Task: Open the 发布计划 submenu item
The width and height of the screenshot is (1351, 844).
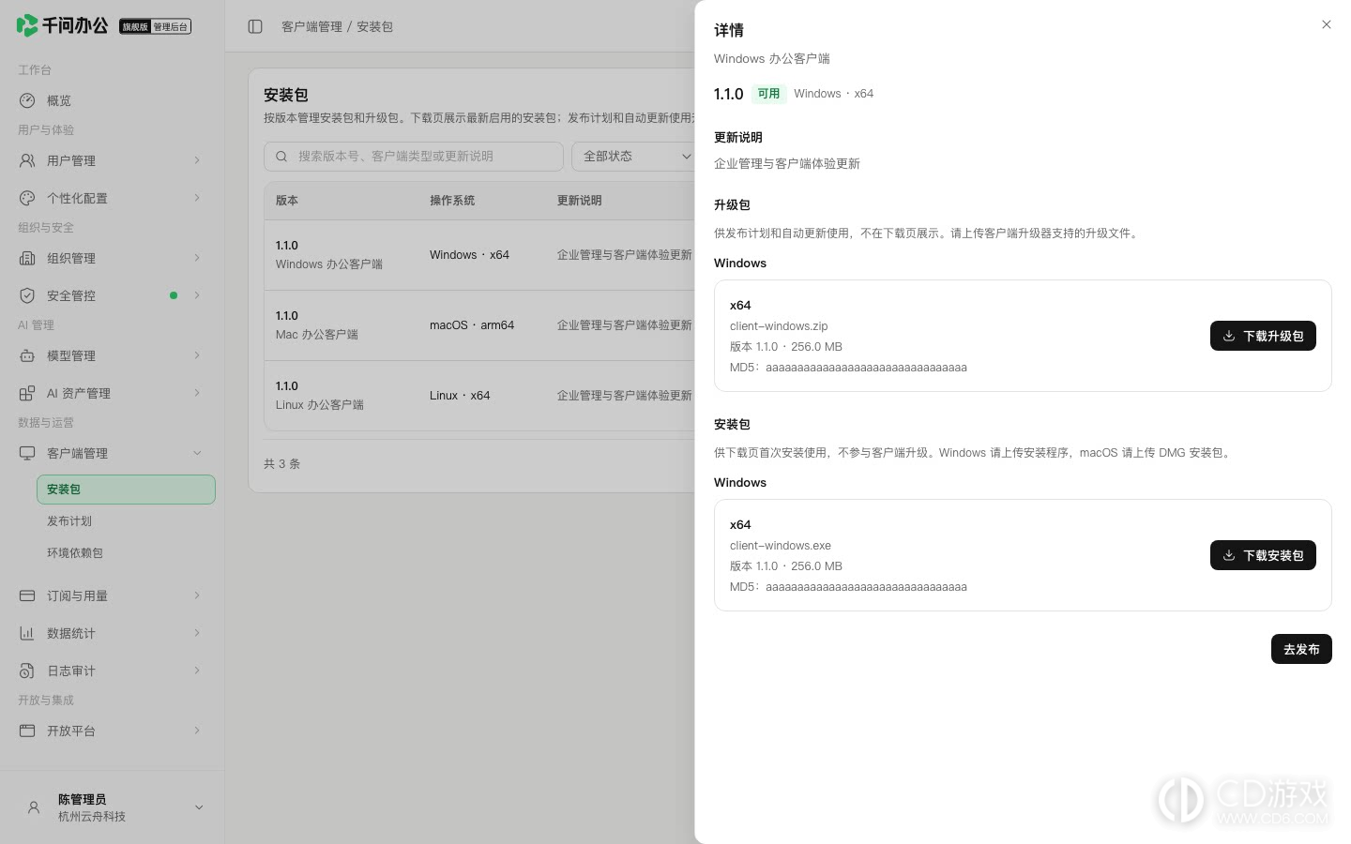Action: [x=126, y=521]
